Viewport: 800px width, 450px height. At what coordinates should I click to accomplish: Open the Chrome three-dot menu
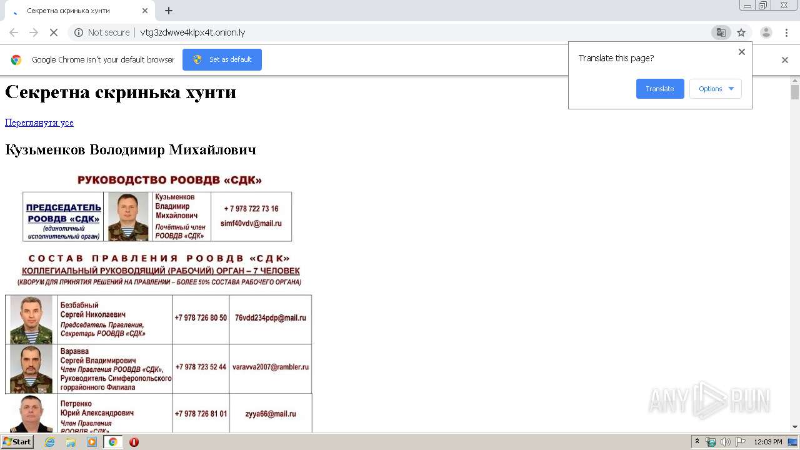point(786,32)
